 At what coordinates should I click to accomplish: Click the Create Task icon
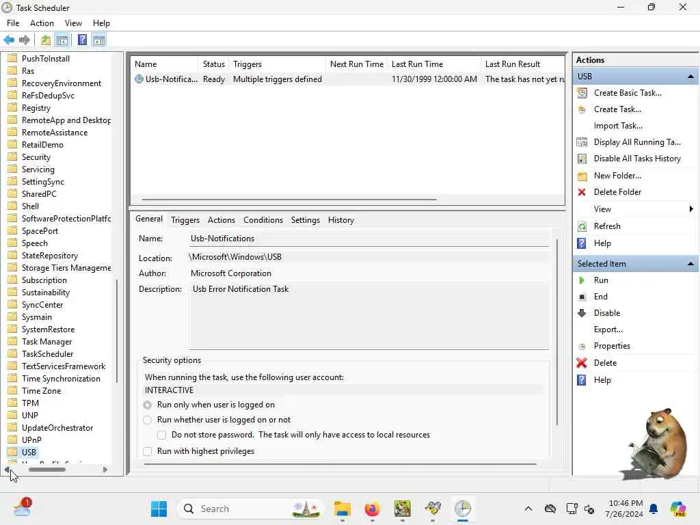pos(582,109)
